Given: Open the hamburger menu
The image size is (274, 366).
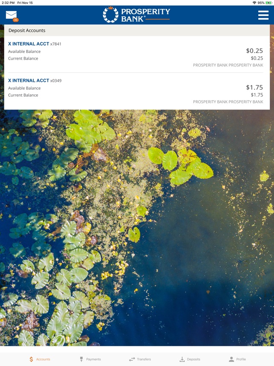Looking at the screenshot, I should pos(263,15).
